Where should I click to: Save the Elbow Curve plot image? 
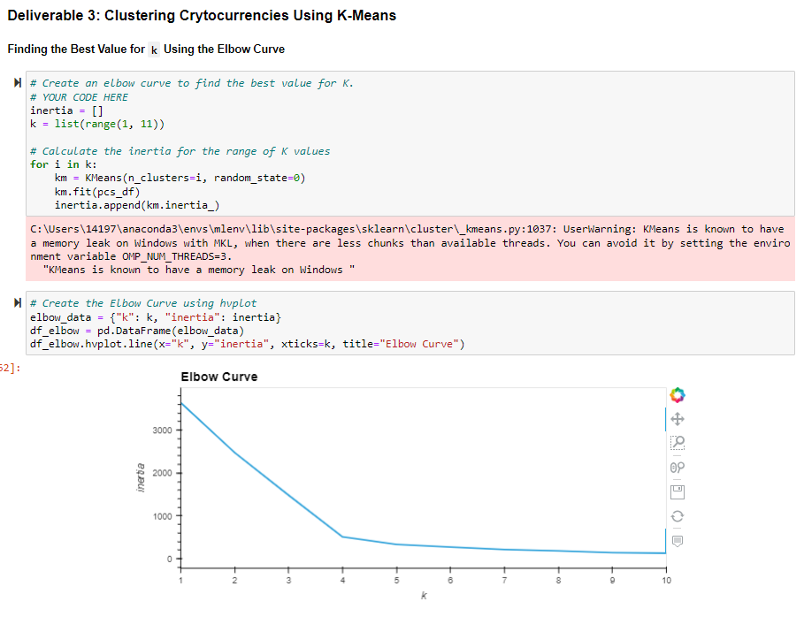coord(677,492)
